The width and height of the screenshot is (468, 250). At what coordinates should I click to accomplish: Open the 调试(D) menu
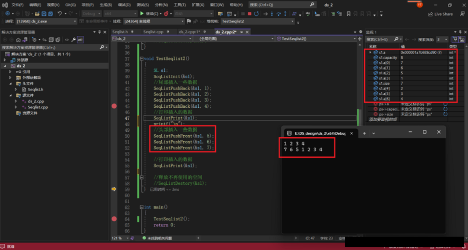[x=124, y=5]
